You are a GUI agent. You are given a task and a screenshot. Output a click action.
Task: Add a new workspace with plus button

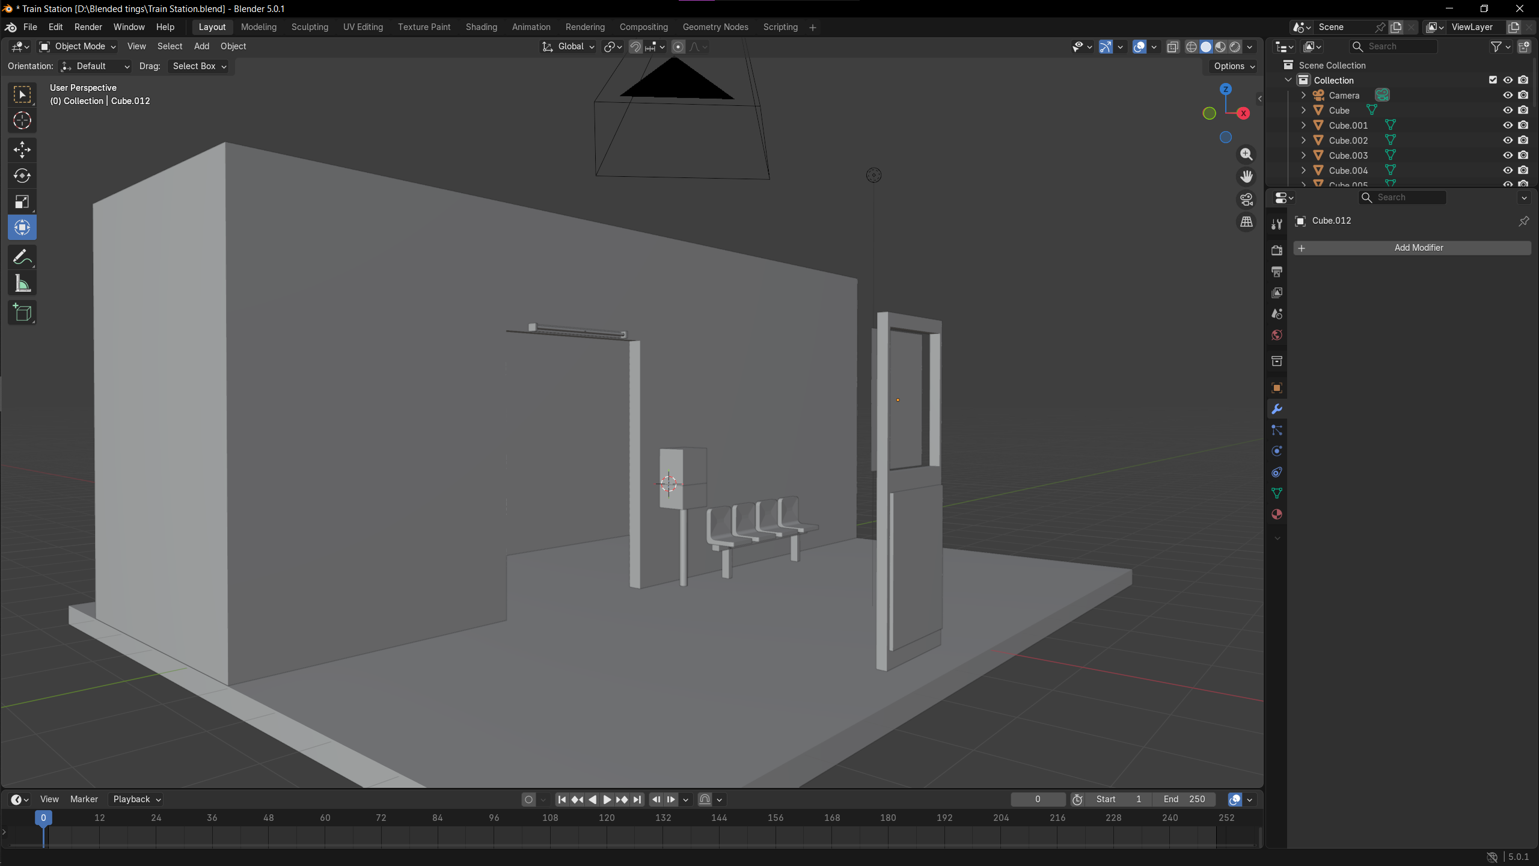pos(813,27)
